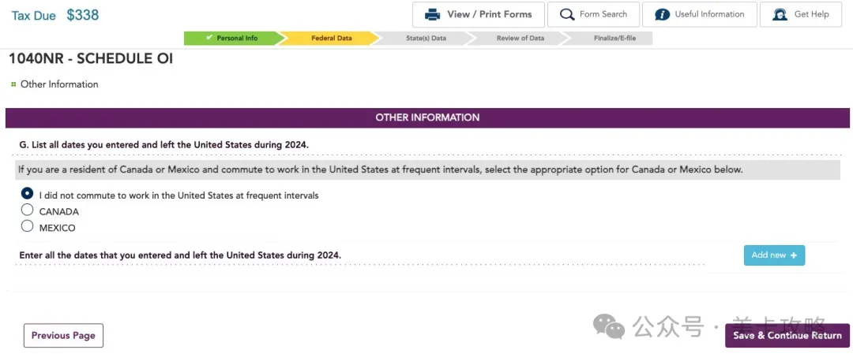Jump to Review of Data step
The image size is (853, 361).
coord(520,38)
